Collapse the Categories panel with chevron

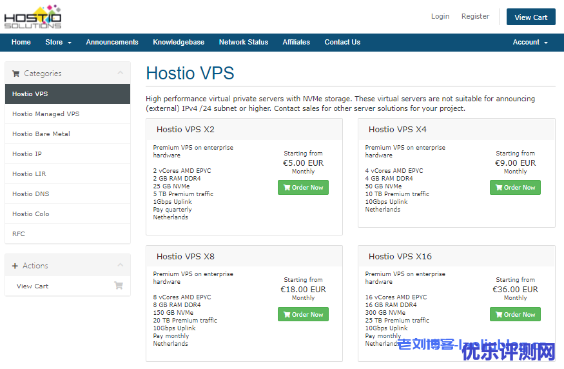[x=120, y=73]
